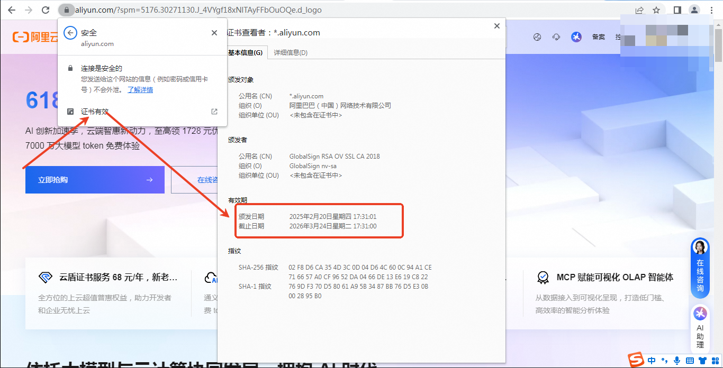Switch to the 详细信息(D) tab
This screenshot has width=723, height=368.
[x=291, y=52]
